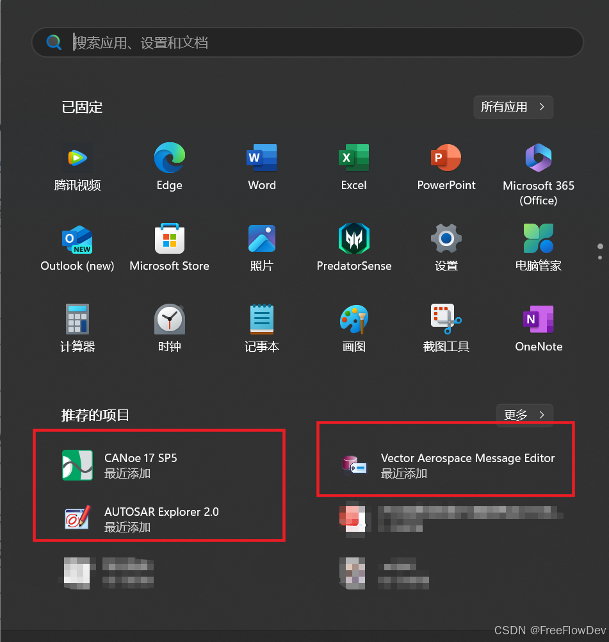The height and width of the screenshot is (642, 609).
Task: Click the search magnifier icon
Action: [54, 42]
